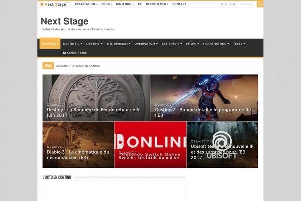Click the orange NEWS ticker badge
The width and height of the screenshot is (301, 201).
tap(48, 66)
